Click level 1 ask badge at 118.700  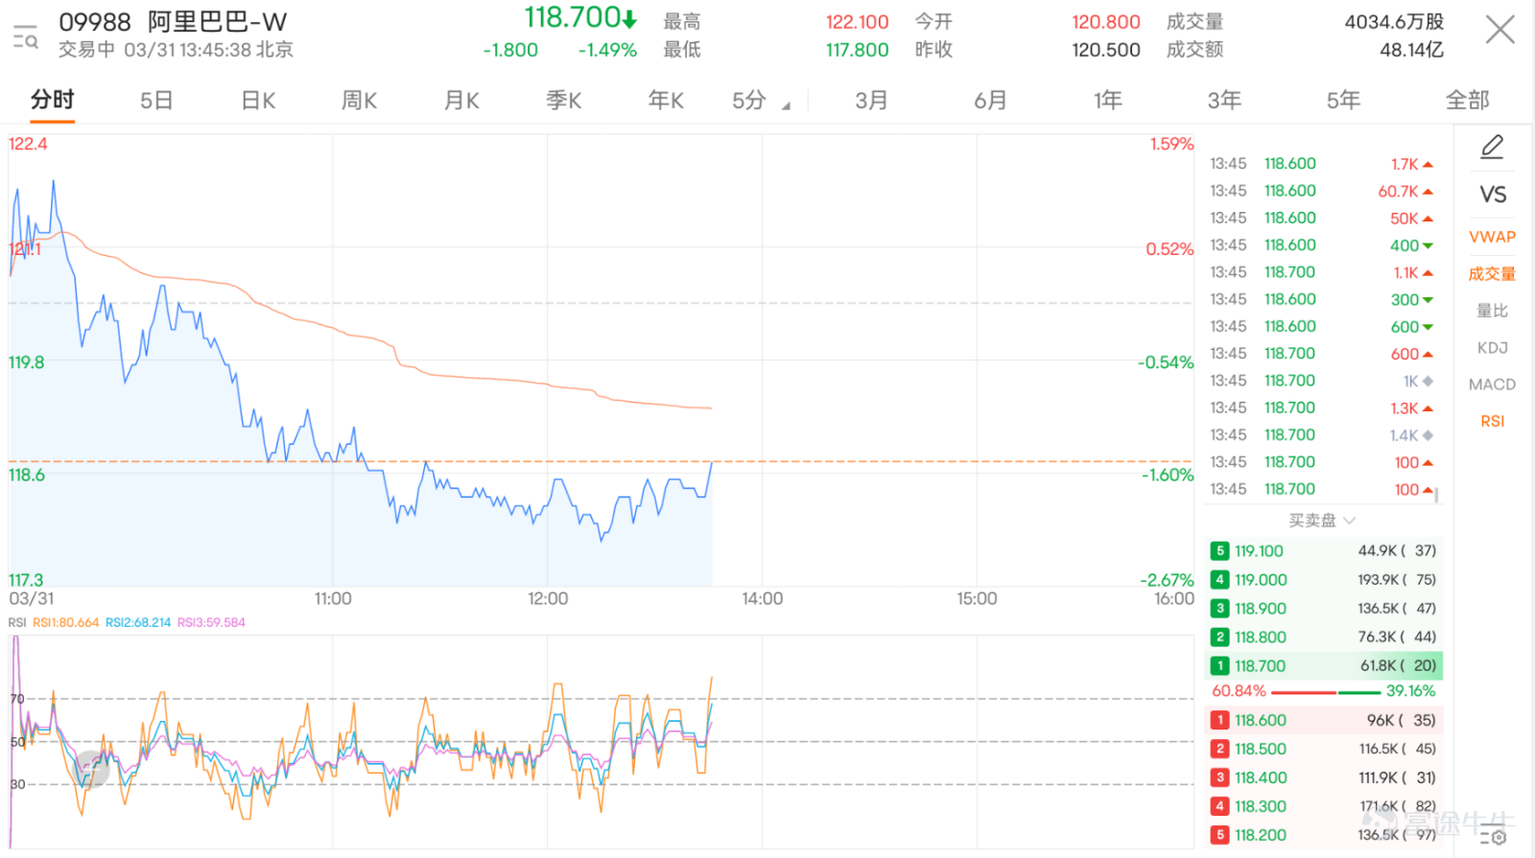[x=1219, y=665]
